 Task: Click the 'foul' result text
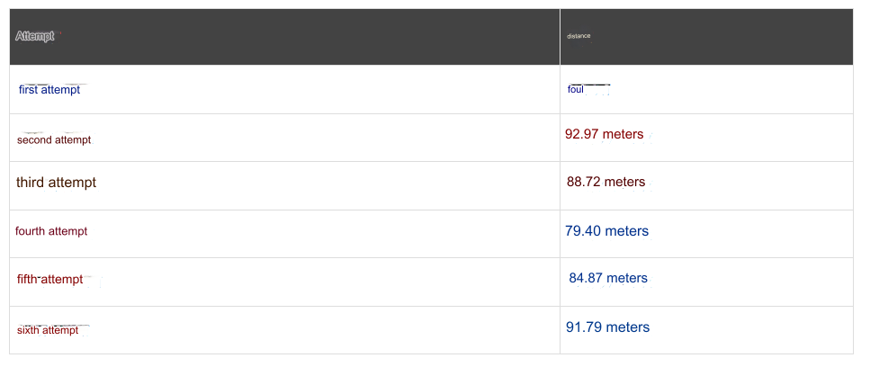point(576,90)
